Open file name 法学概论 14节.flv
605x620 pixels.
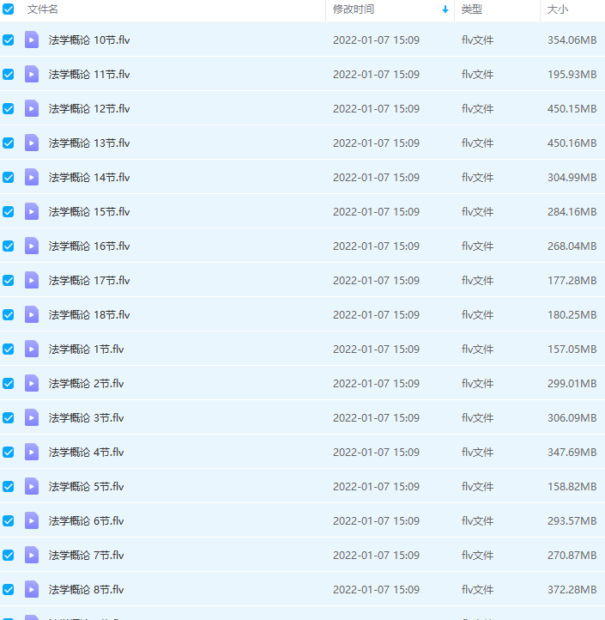click(89, 178)
